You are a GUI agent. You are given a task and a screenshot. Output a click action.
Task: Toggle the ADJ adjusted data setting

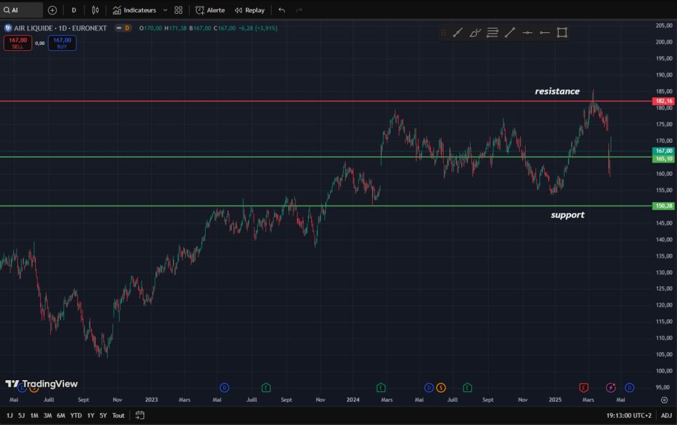tap(667, 415)
